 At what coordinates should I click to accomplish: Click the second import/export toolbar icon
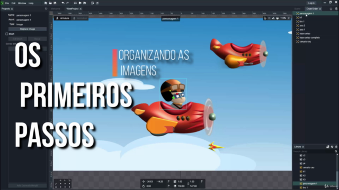pos(80,3)
